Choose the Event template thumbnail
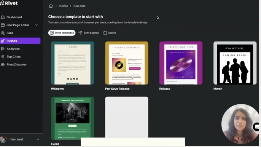The height and width of the screenshot is (147, 261). pyautogui.click(x=72, y=118)
